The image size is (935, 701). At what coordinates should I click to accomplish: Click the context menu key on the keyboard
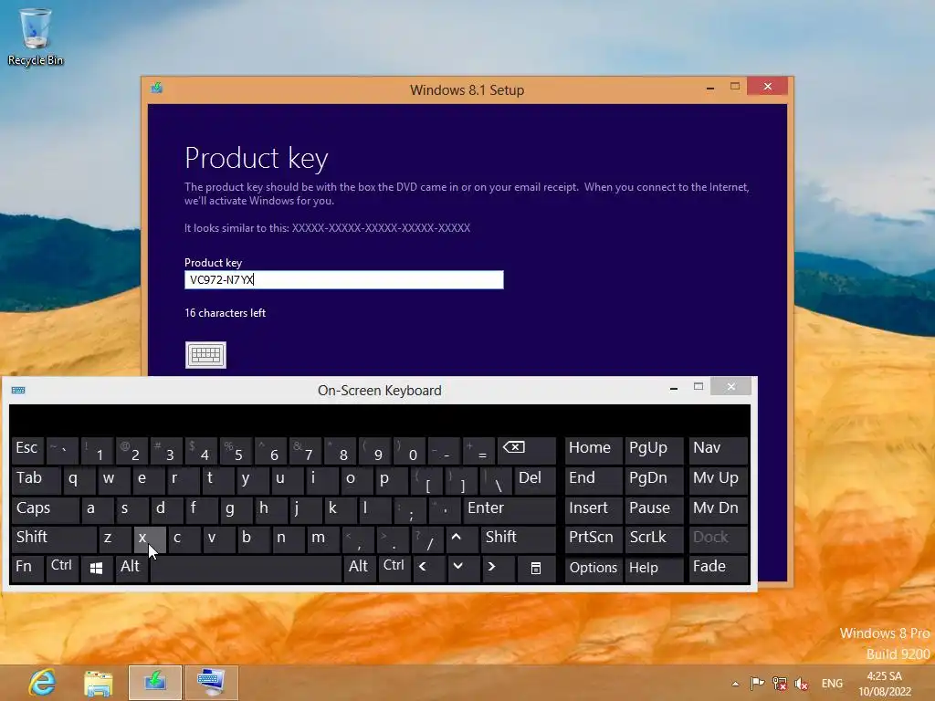click(536, 569)
